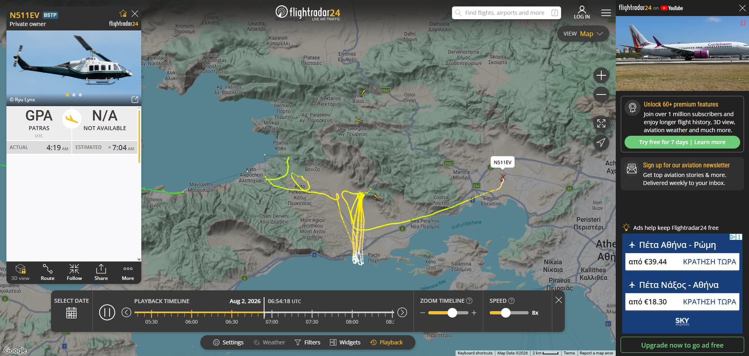This screenshot has height=356, width=749.
Task: Pause the flight playback
Action: [x=107, y=313]
